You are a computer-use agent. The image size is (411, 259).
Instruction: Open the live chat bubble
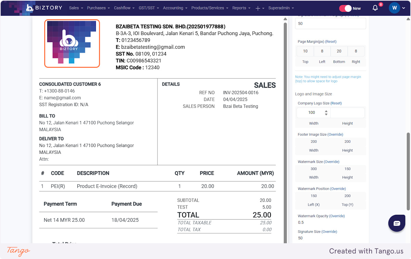coord(397,223)
